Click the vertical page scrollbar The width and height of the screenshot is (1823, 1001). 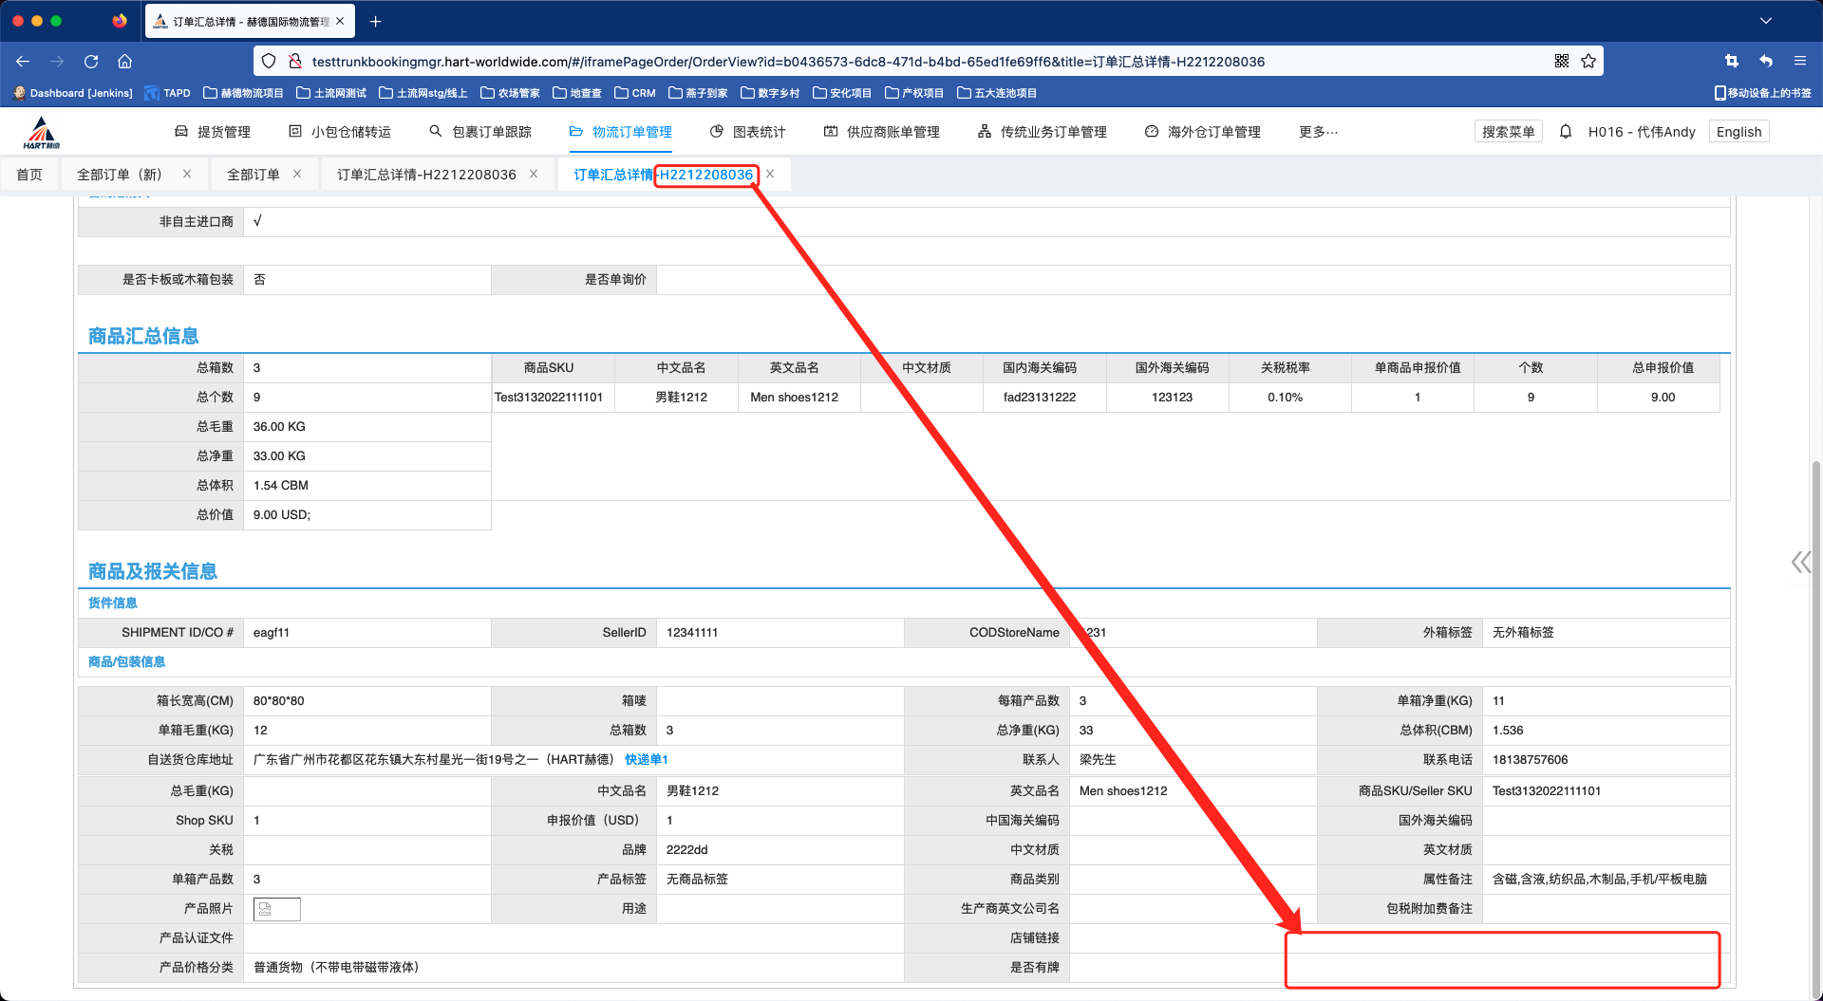tap(1815, 664)
